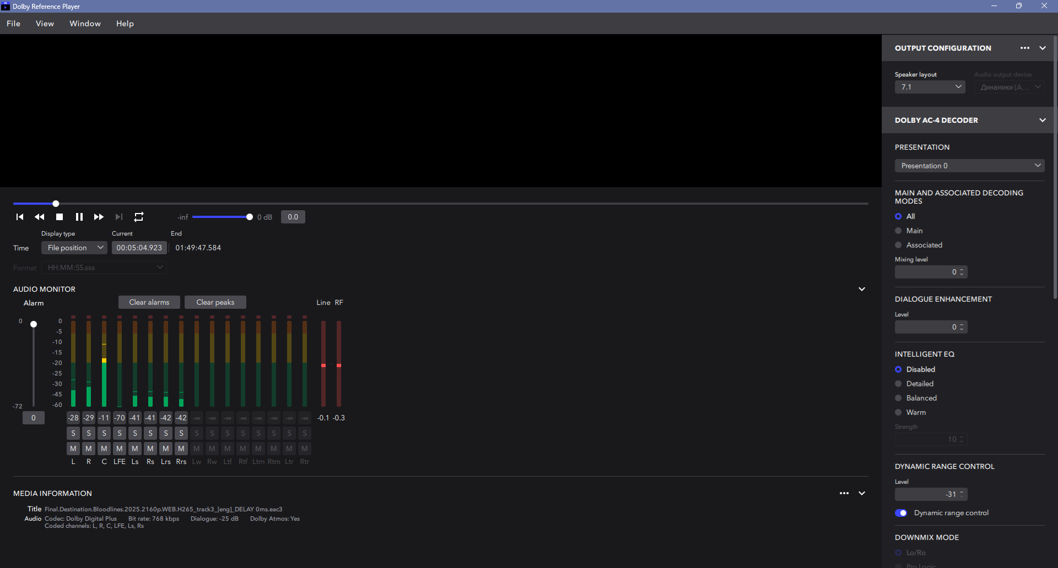Click the fast forward button
The image size is (1058, 568).
99,217
